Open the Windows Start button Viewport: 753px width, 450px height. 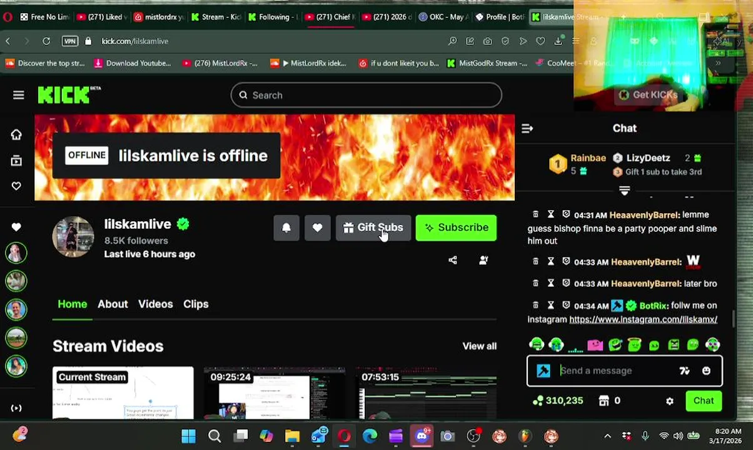pos(188,436)
